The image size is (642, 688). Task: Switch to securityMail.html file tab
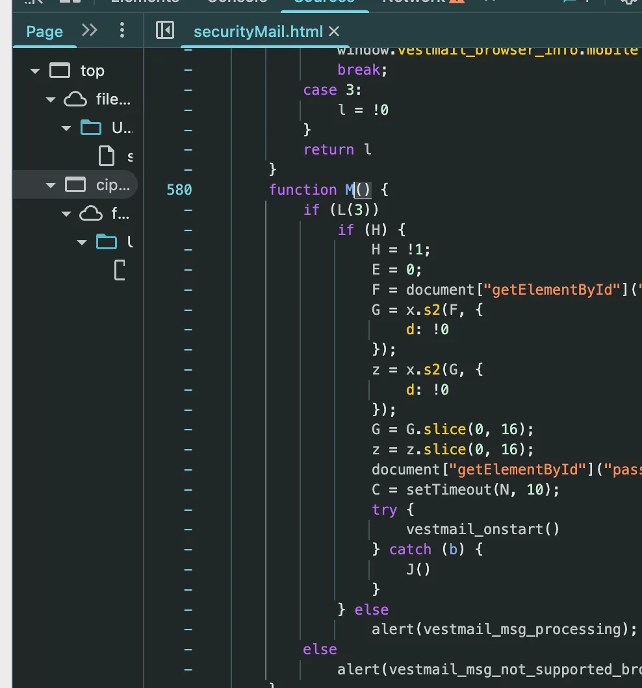(x=259, y=32)
